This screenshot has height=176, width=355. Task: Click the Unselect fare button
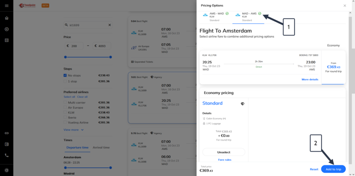[224, 152]
